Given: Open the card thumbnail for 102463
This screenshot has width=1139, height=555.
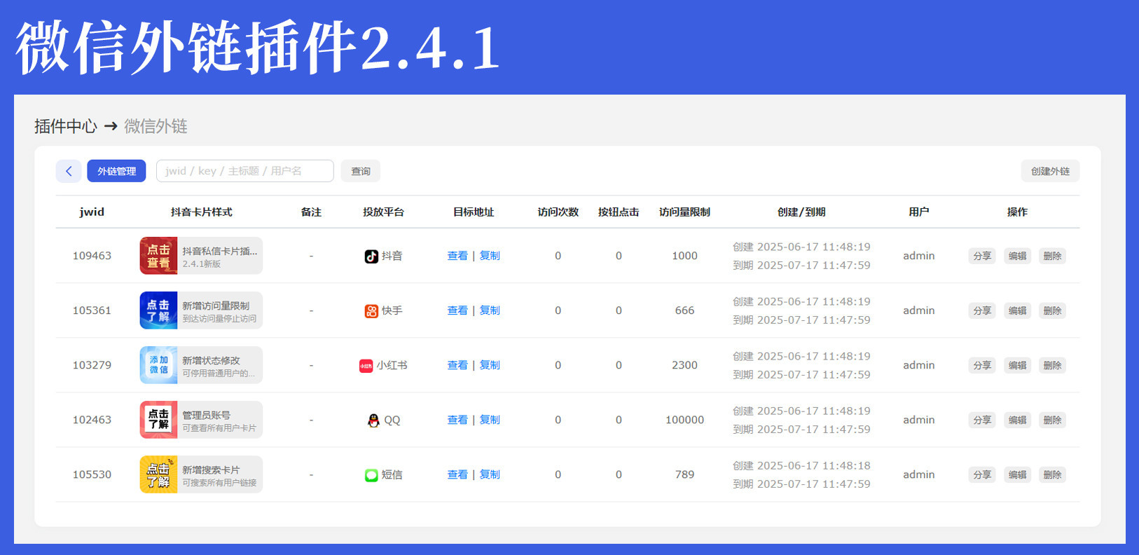Looking at the screenshot, I should pos(158,420).
